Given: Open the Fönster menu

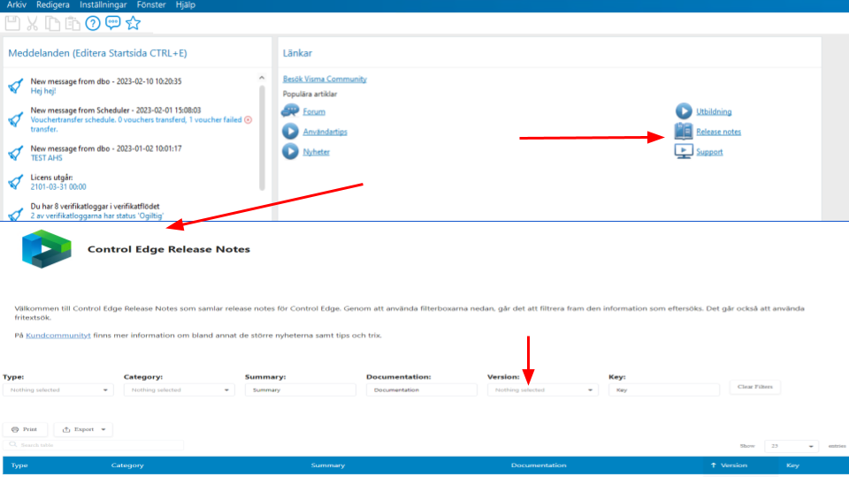Looking at the screenshot, I should (151, 5).
